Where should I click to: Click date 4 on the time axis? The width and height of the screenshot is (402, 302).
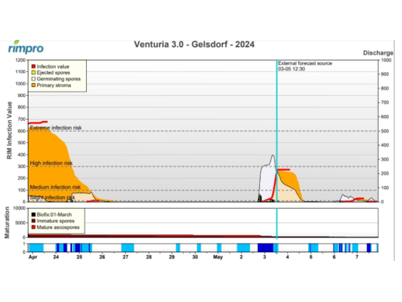[x=288, y=257]
